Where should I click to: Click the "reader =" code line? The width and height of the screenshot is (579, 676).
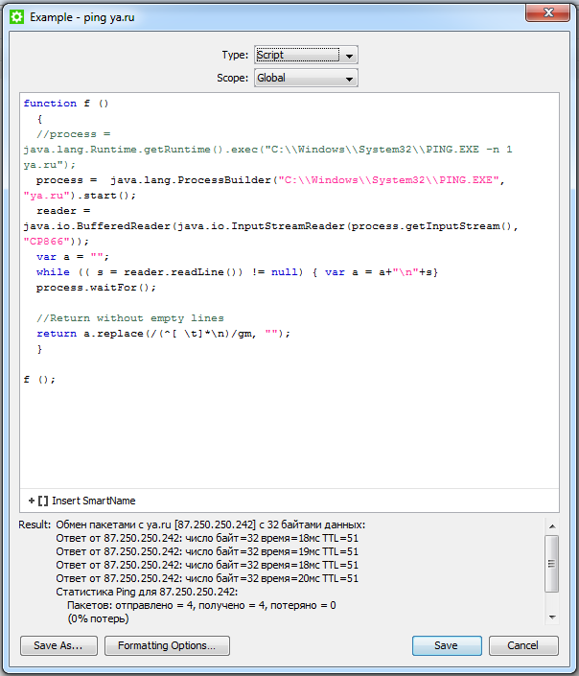coord(63,211)
